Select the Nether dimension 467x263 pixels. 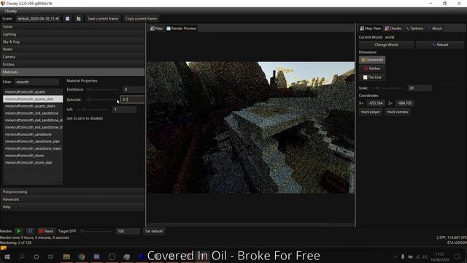coord(372,69)
